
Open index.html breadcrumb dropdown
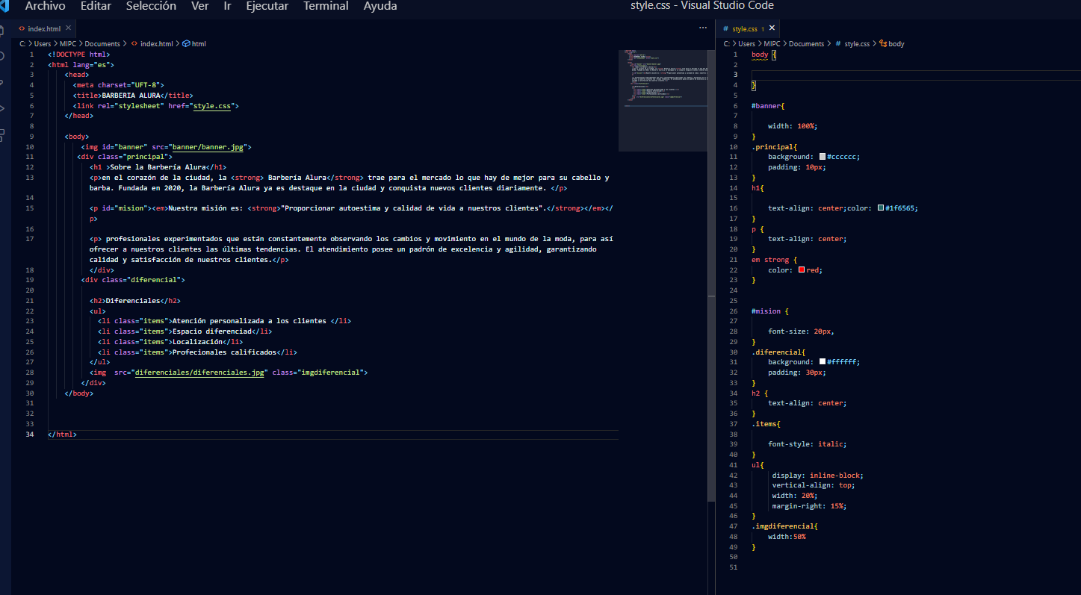[x=157, y=44]
